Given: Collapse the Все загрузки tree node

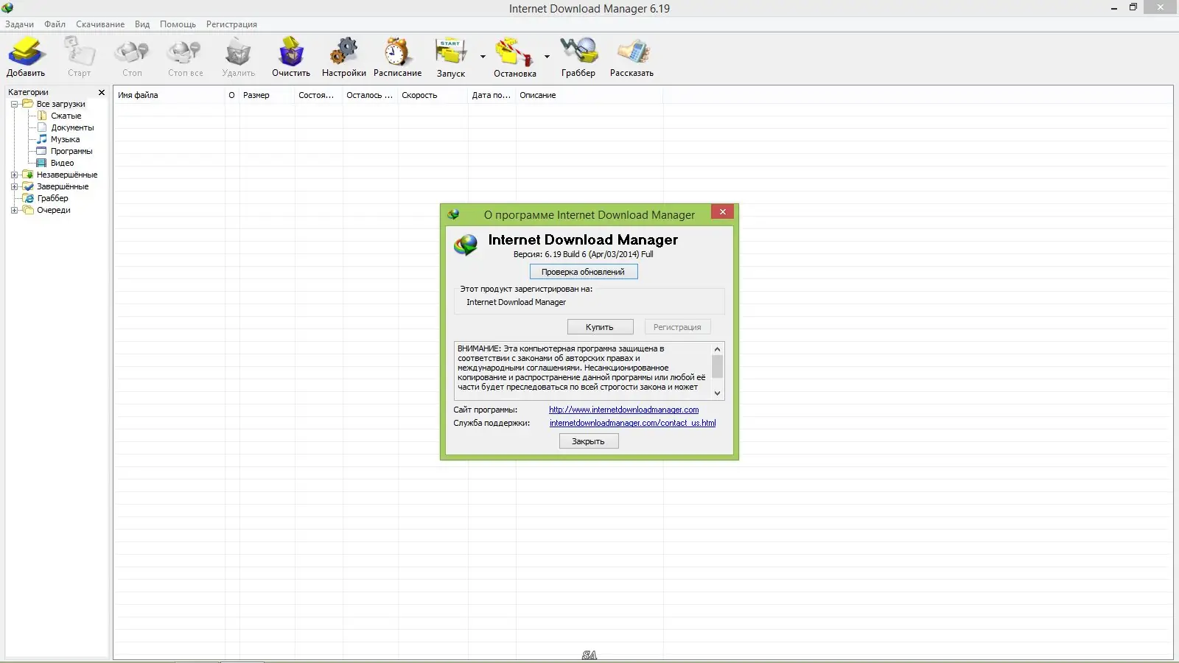Looking at the screenshot, I should point(14,104).
